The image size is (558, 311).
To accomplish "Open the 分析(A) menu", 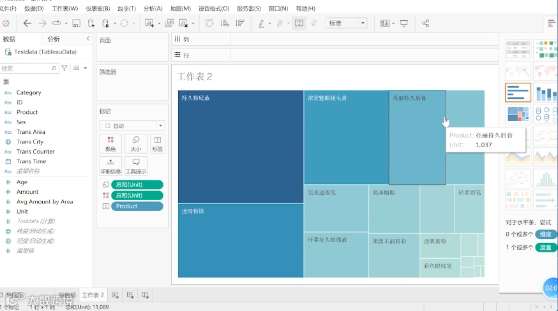I will point(153,8).
